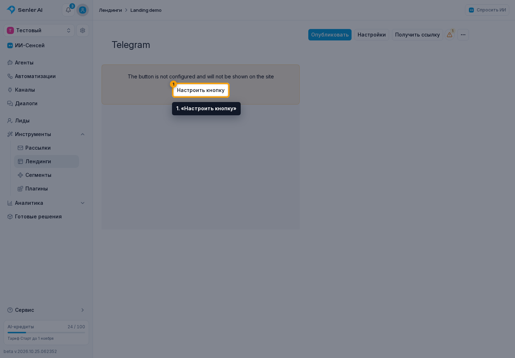Open the user profile avatar
The image size is (515, 358).
point(83,10)
